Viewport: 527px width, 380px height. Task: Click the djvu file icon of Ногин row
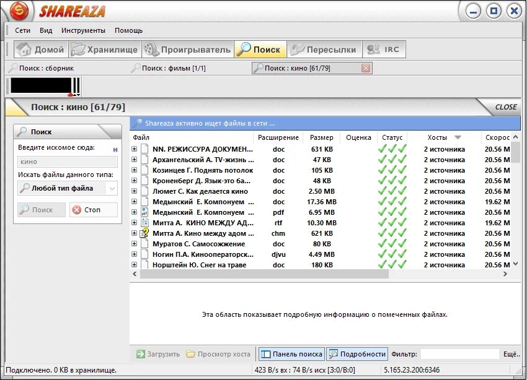pos(144,254)
